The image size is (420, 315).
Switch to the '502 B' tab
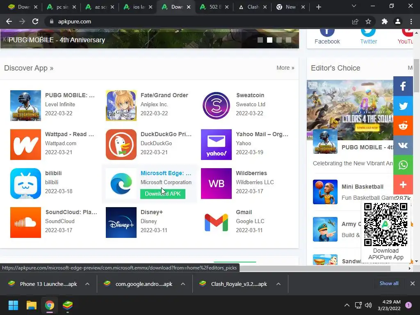pyautogui.click(x=214, y=7)
